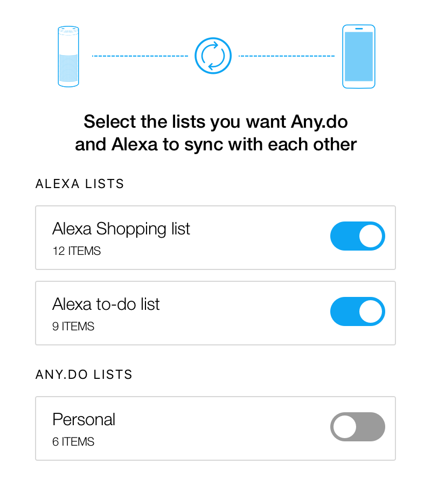
Task: Click the ALEXA LISTS section header
Action: click(80, 184)
